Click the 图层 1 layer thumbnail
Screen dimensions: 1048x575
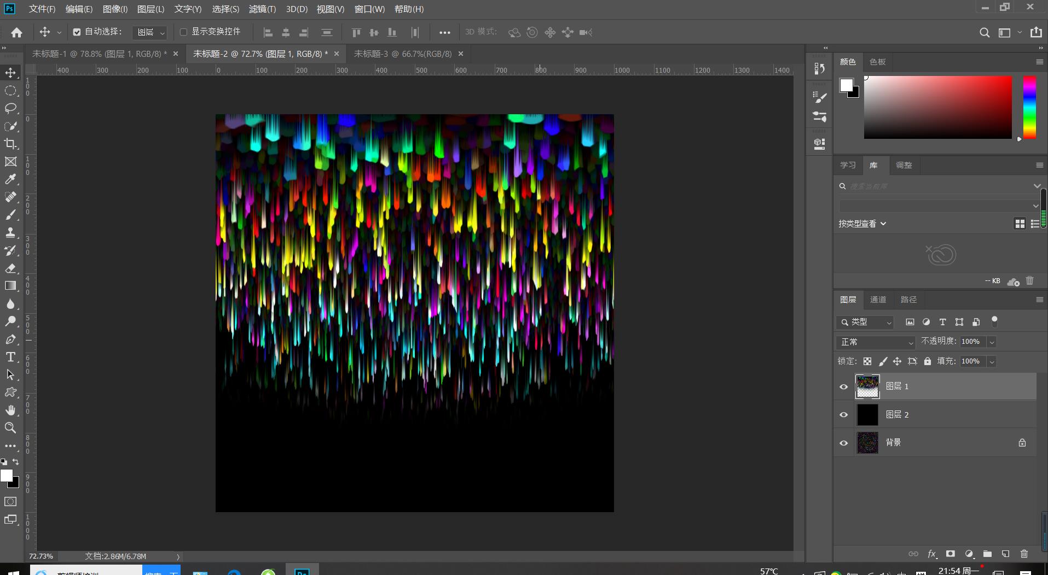pyautogui.click(x=867, y=386)
